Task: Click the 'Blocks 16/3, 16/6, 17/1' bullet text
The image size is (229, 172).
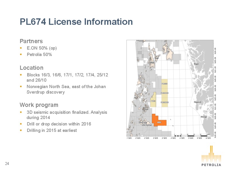Action: tap(67, 77)
